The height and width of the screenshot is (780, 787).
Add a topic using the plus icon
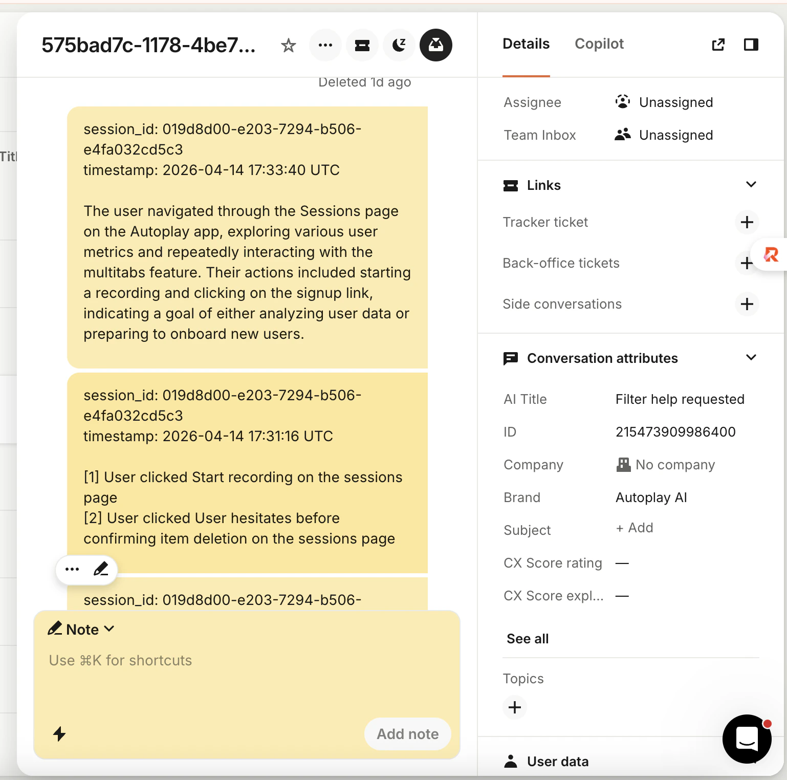pos(515,707)
